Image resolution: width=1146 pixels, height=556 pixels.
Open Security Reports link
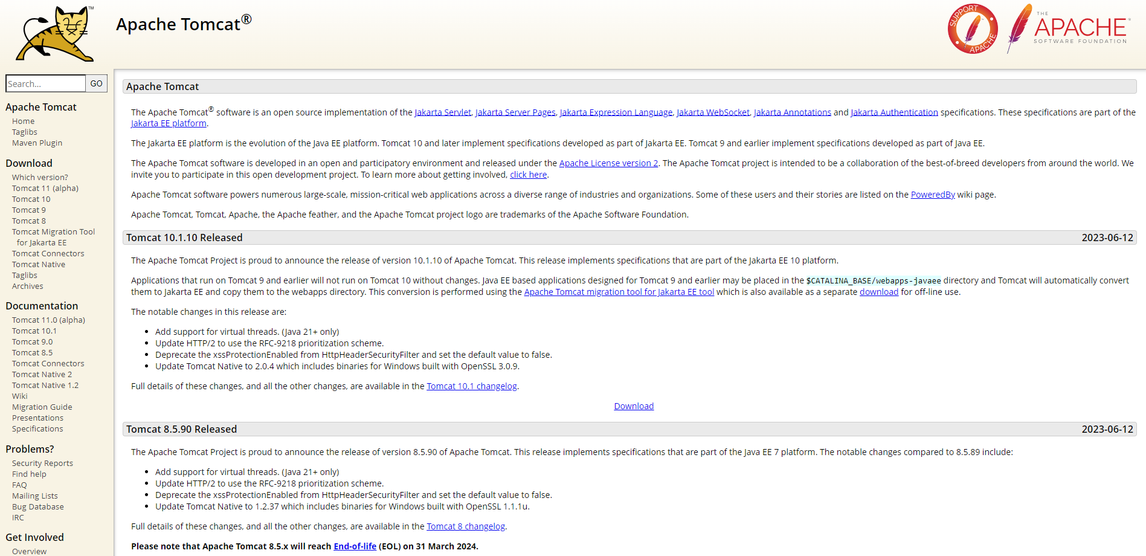(x=42, y=463)
